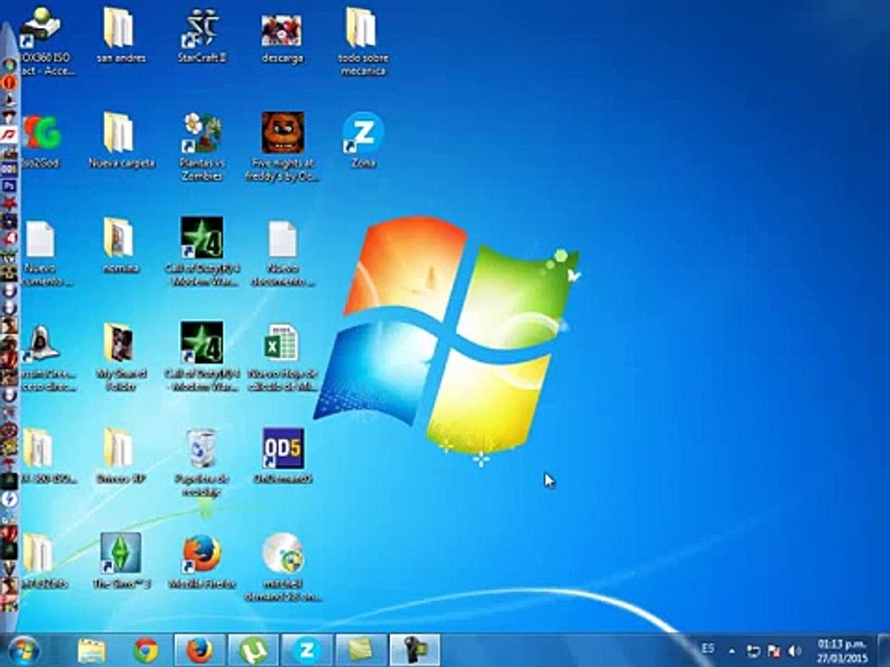Launch The Sims 3 desktop shortcut
This screenshot has width=890, height=667.
pos(121,560)
